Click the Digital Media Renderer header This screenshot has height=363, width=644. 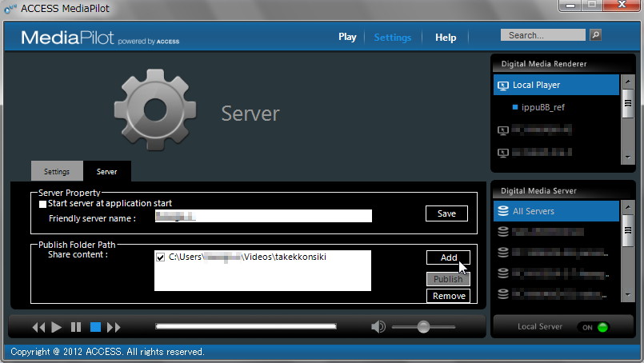point(544,64)
